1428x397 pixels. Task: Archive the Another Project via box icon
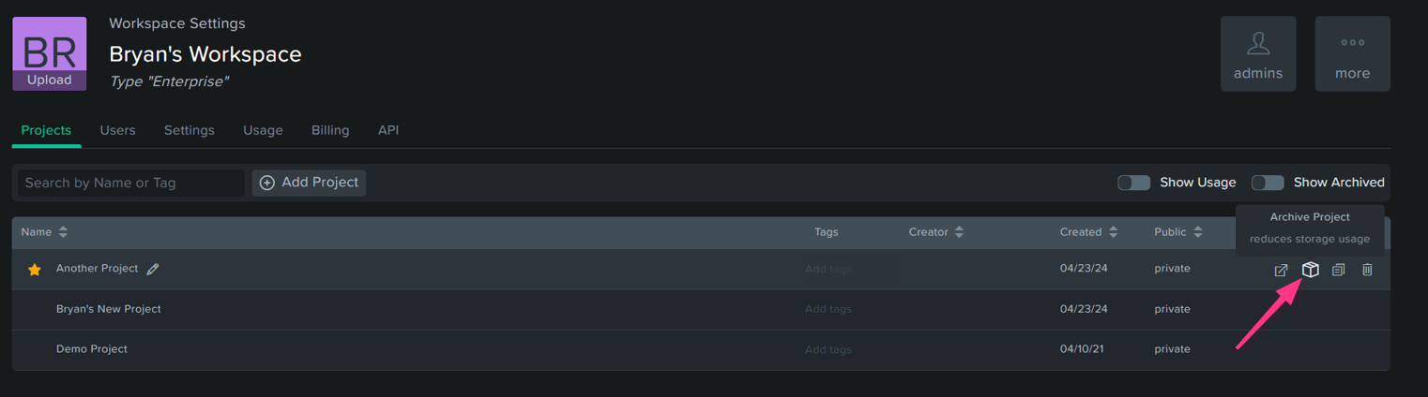click(x=1310, y=270)
